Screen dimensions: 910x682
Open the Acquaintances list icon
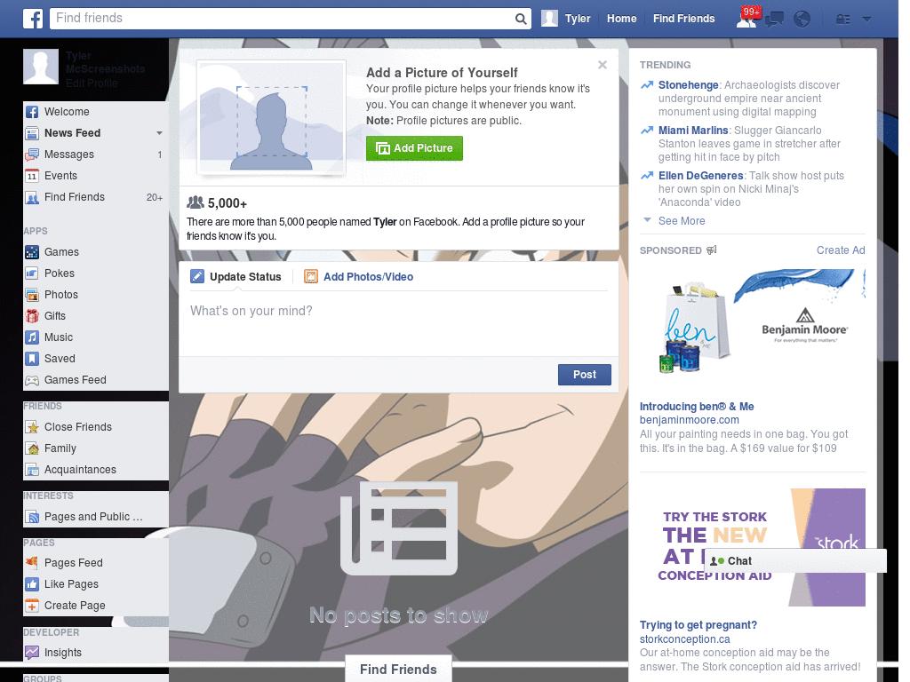[32, 470]
